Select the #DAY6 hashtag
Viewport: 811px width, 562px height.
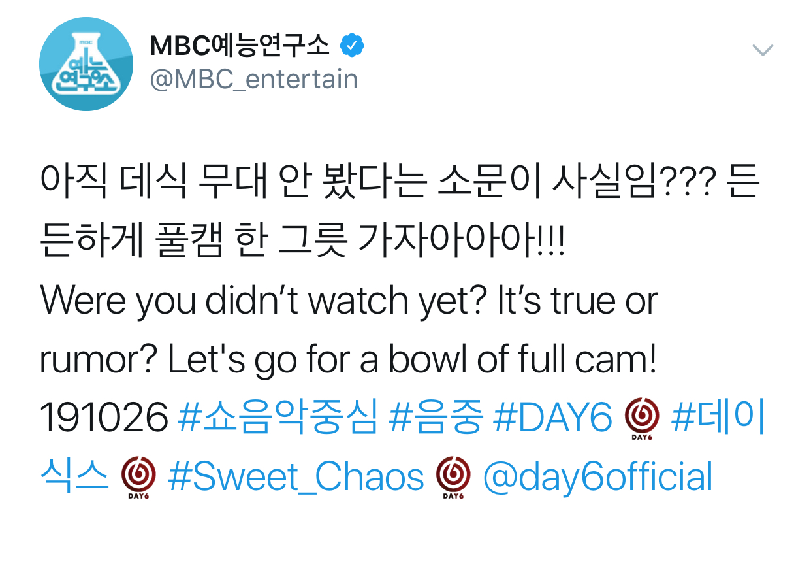click(x=552, y=418)
